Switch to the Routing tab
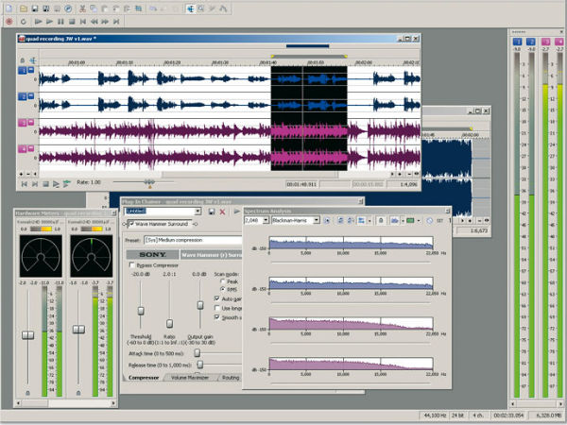The image size is (567, 425). 230,377
